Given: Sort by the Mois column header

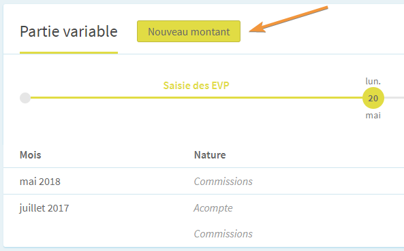Looking at the screenshot, I should 31,155.
